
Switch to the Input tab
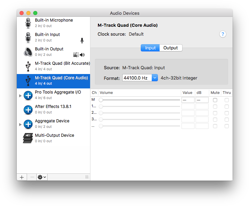pos(150,48)
